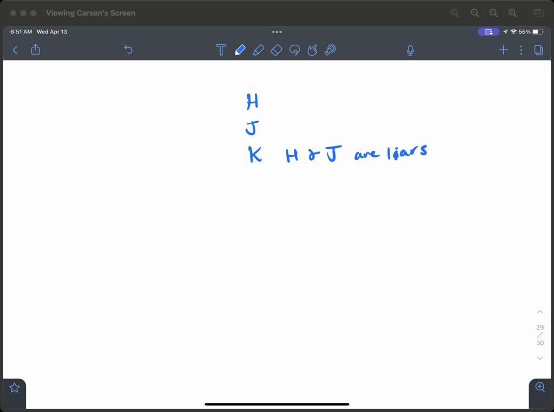Click the screen mirroring status indicator

pos(489,32)
